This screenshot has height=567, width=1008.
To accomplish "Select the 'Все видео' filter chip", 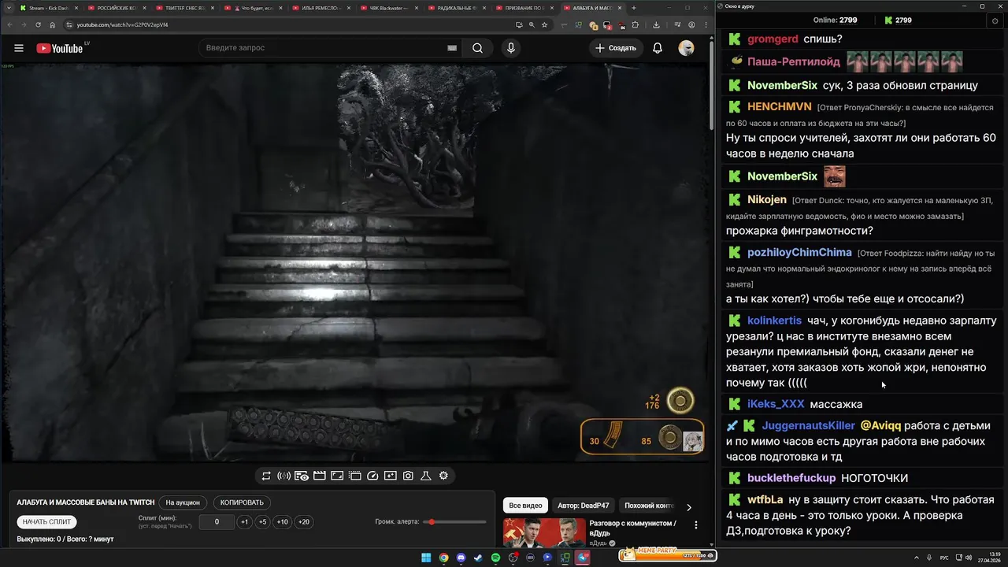I will [525, 506].
